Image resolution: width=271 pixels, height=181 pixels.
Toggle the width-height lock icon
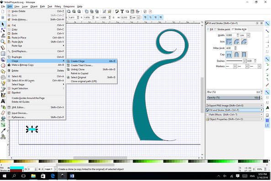pyautogui.click(x=113, y=17)
